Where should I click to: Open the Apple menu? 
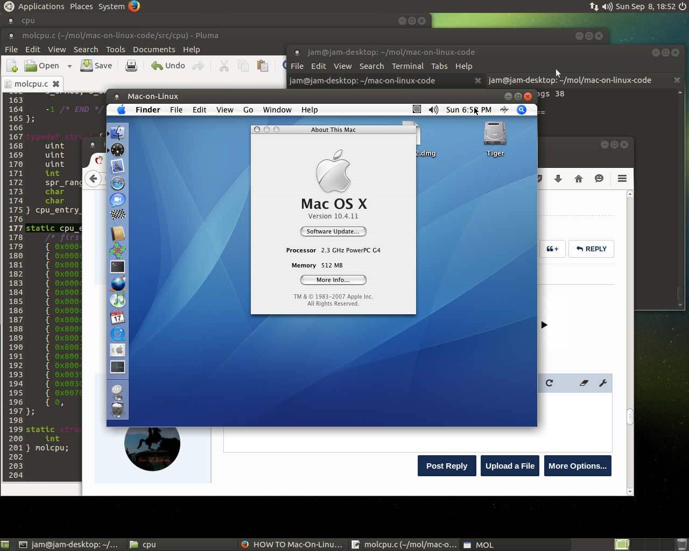pyautogui.click(x=121, y=110)
